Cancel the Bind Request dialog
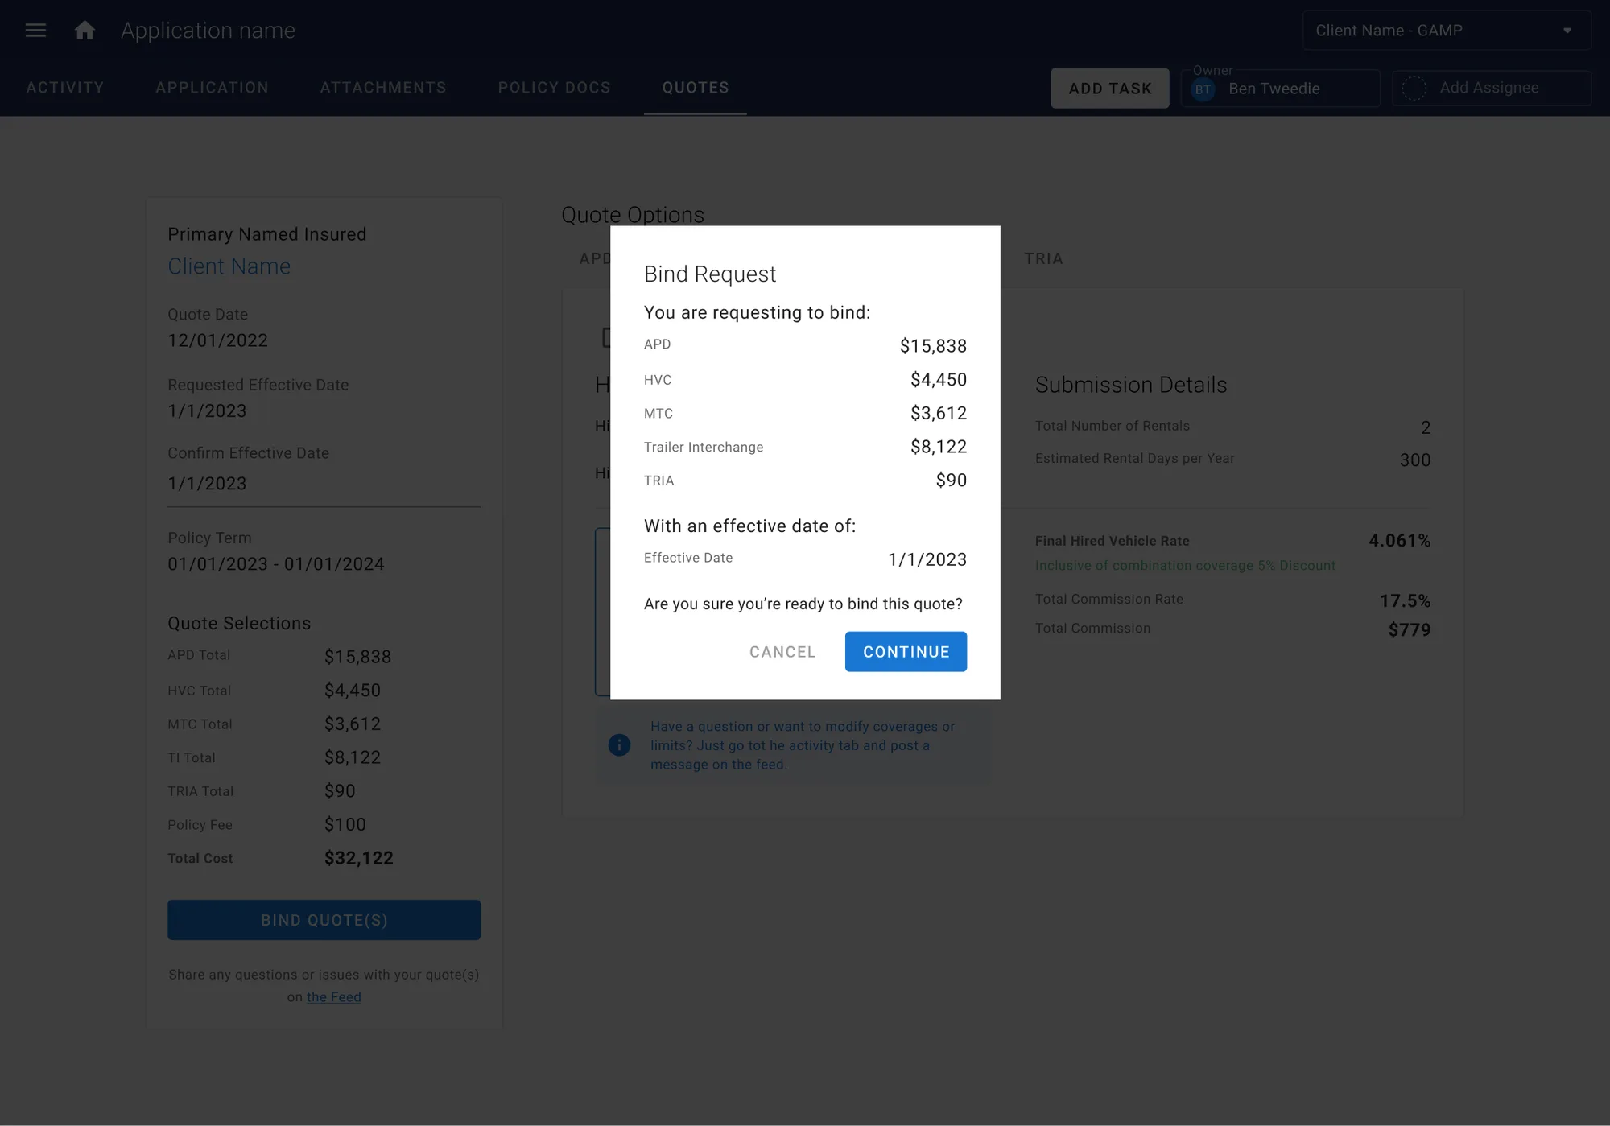Image resolution: width=1610 pixels, height=1126 pixels. point(782,652)
